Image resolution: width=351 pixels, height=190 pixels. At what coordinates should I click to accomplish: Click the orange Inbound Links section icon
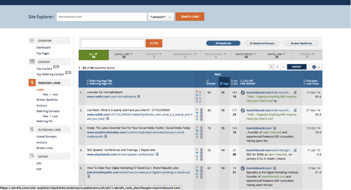pyautogui.click(x=32, y=83)
